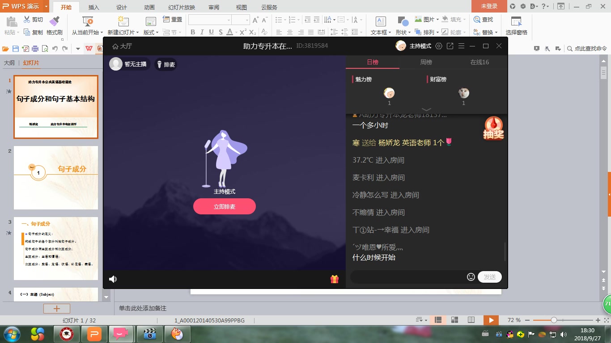The image size is (611, 343).
Task: Toggle strikethrough formatting in WPS ribbon
Action: coord(220,32)
